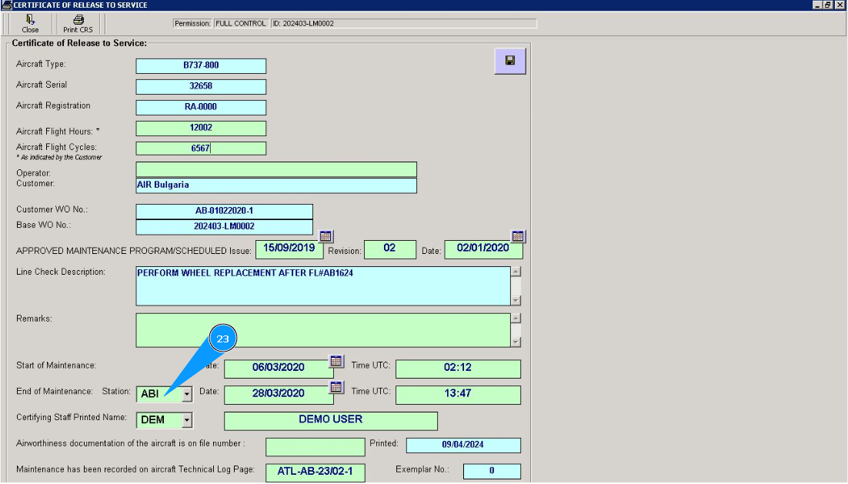Click the Technical Log Page field
The width and height of the screenshot is (848, 484).
[x=315, y=472]
